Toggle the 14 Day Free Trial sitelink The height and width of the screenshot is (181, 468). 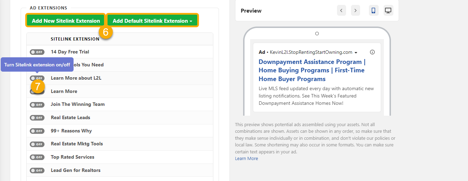pos(37,52)
